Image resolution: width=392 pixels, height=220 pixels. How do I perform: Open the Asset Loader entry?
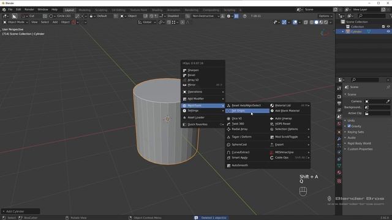[x=203, y=117]
